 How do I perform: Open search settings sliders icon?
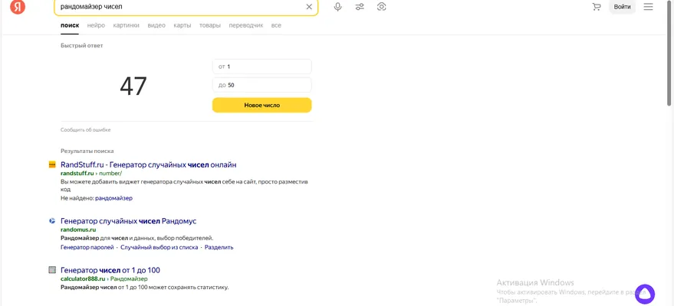(x=360, y=7)
